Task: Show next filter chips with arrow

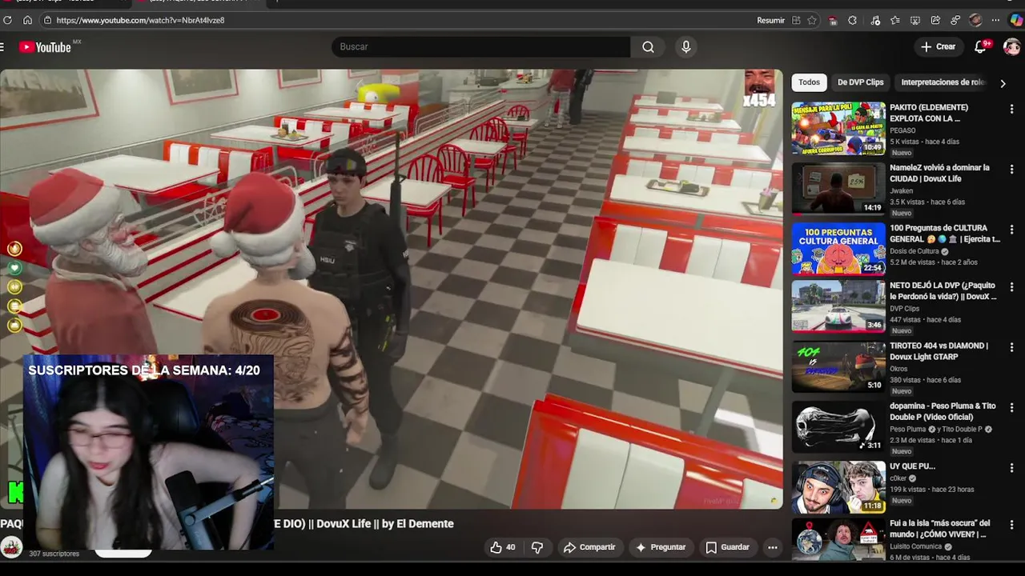Action: point(1003,83)
